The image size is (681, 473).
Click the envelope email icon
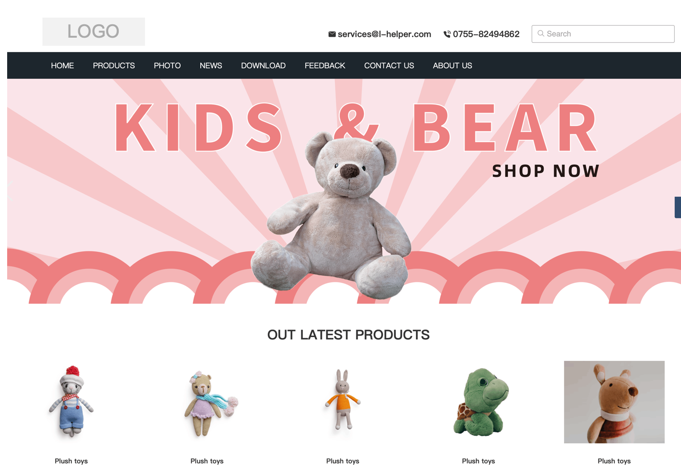332,34
